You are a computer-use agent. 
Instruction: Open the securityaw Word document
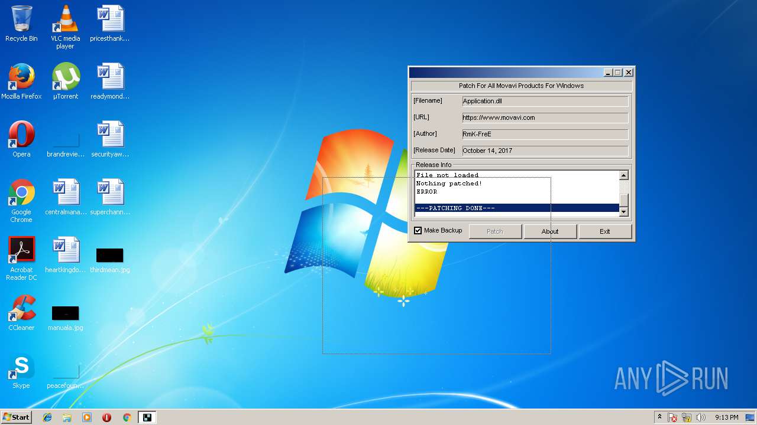coord(110,139)
